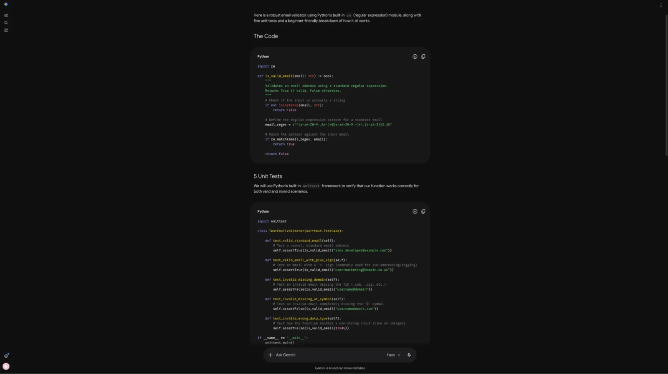The width and height of the screenshot is (668, 374).
Task: Click the vertical scrollbar of the conversation
Action: coord(666,85)
